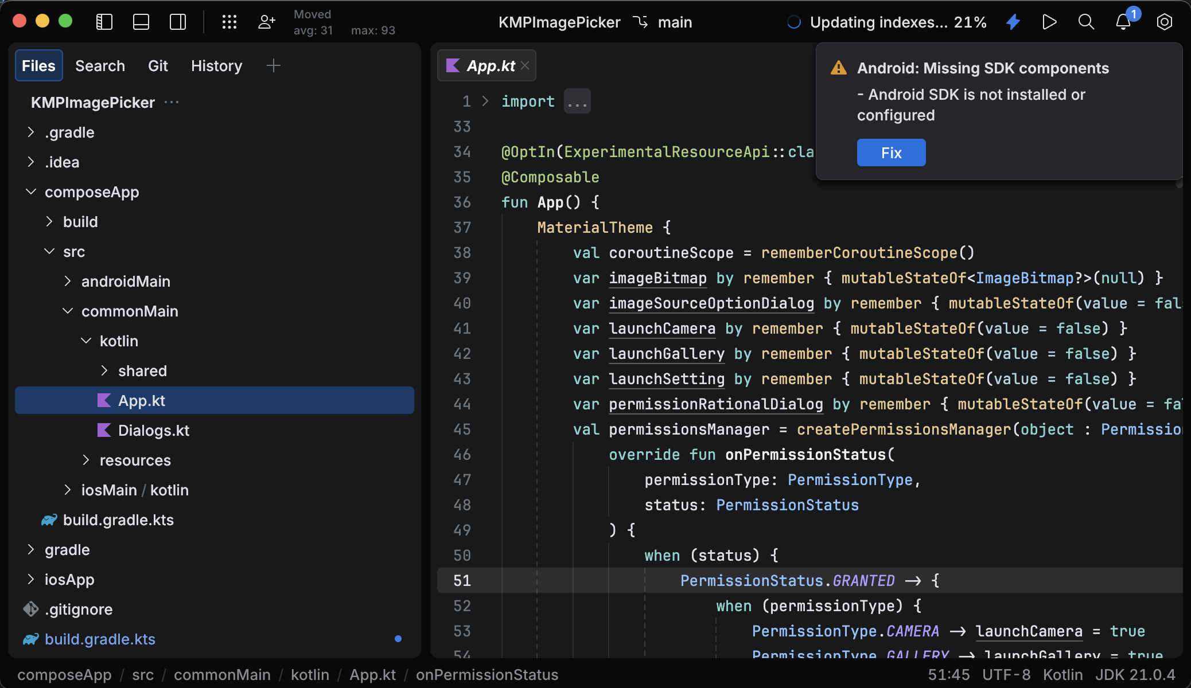Click the Settings gear icon top right
Screen dimensions: 1191x688
tap(1164, 22)
